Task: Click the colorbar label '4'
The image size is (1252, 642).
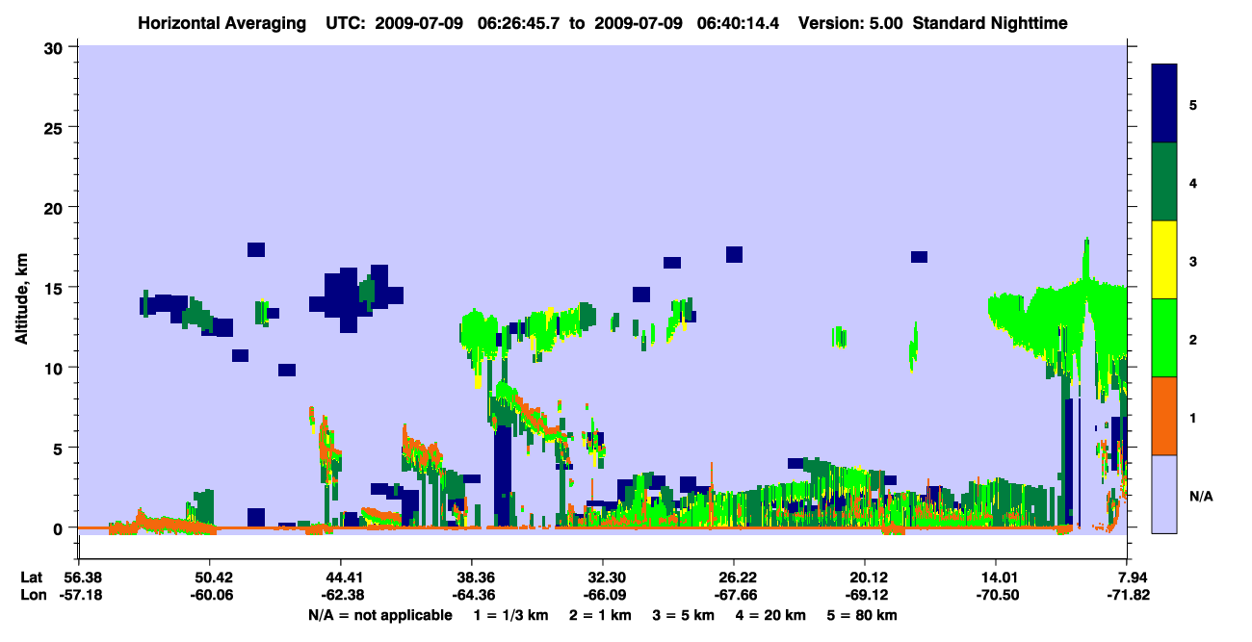Action: (x=1193, y=182)
